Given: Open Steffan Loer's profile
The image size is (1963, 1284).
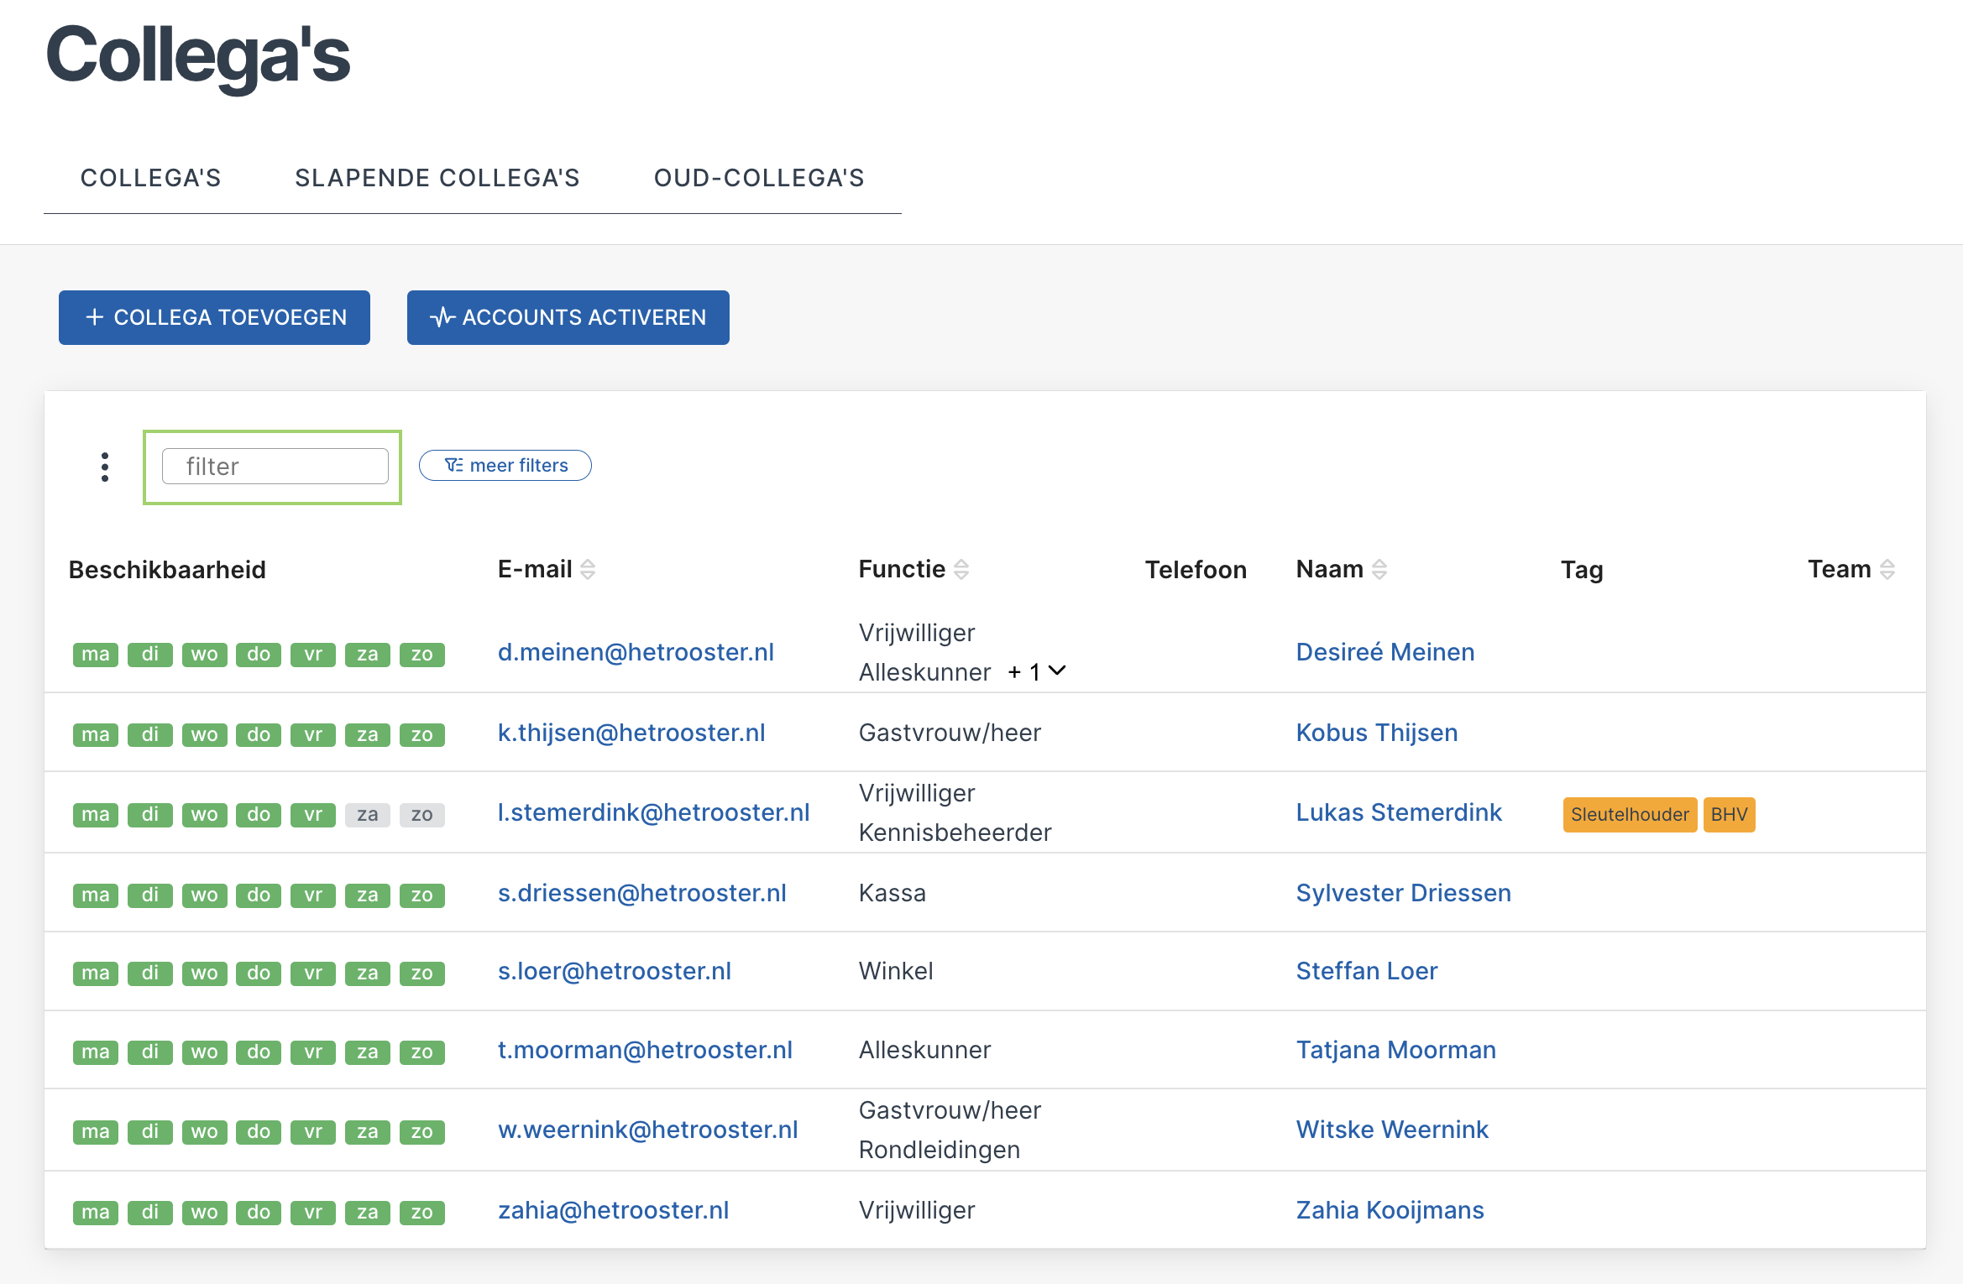Looking at the screenshot, I should click(1367, 971).
